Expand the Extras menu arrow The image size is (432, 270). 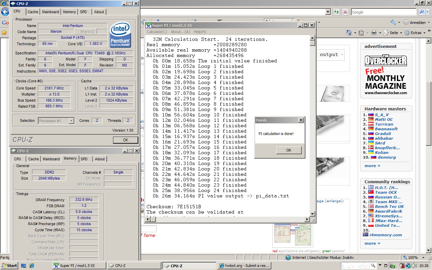coord(424,33)
